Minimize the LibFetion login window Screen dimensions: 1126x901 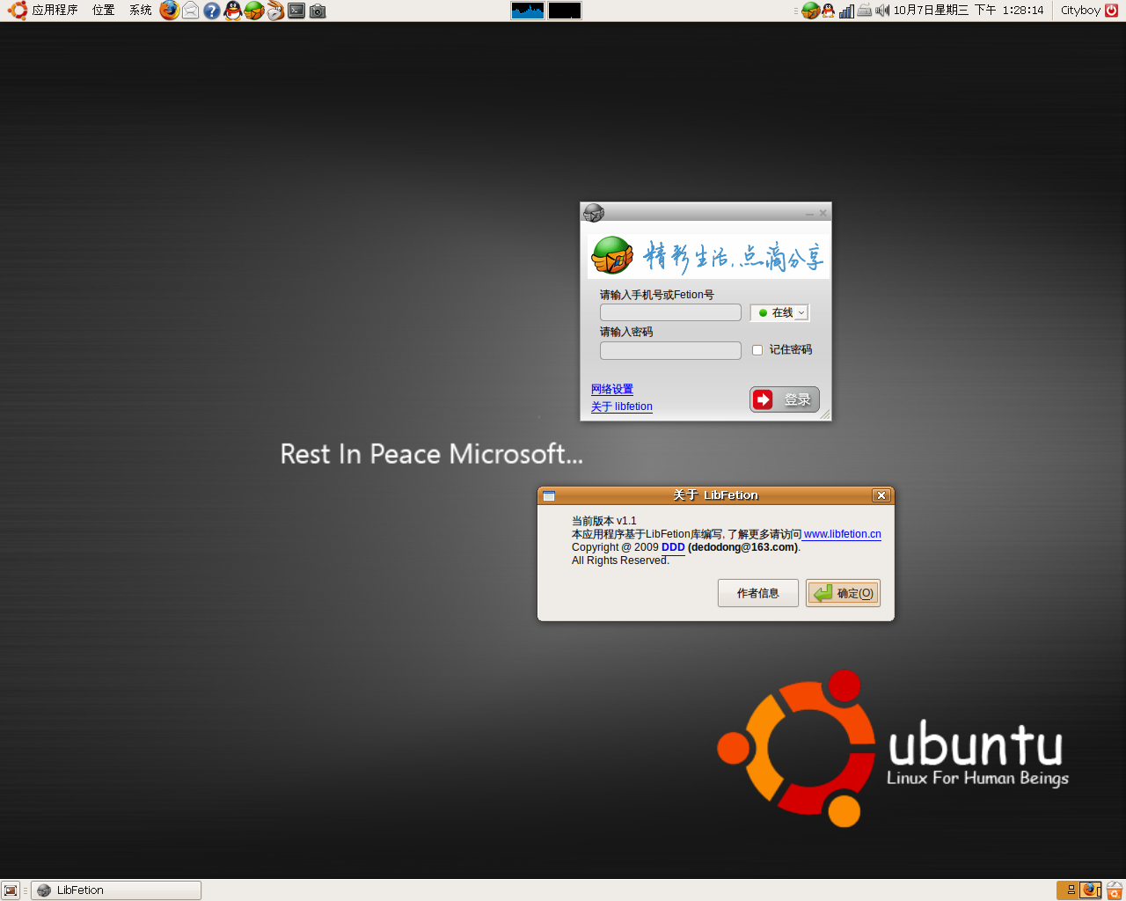[809, 214]
